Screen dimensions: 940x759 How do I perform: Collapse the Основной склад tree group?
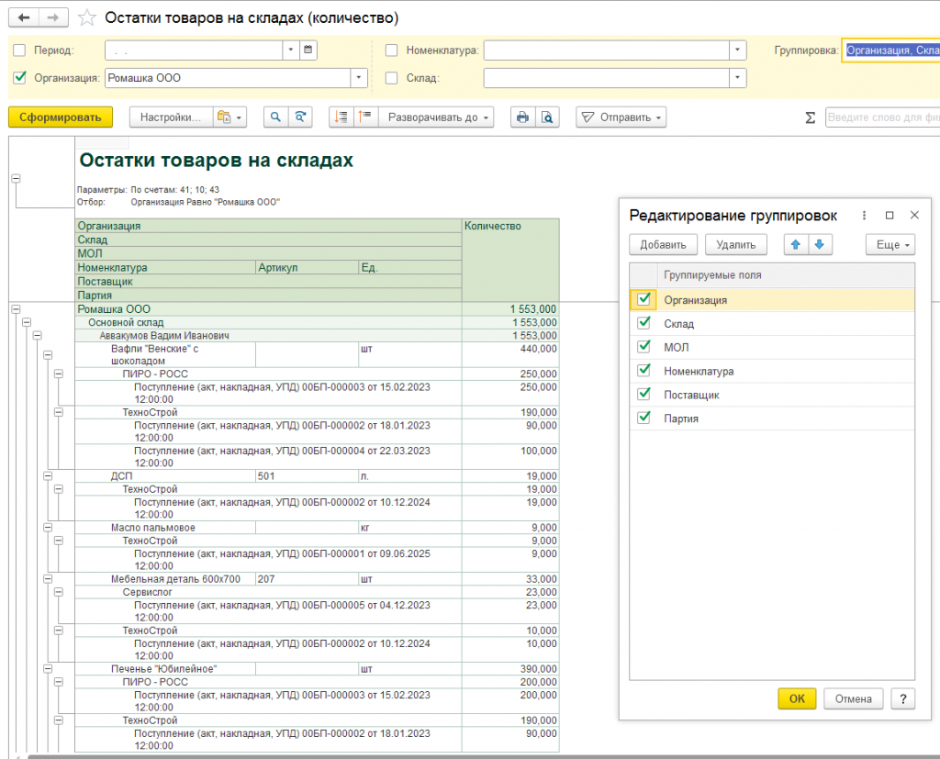[26, 322]
